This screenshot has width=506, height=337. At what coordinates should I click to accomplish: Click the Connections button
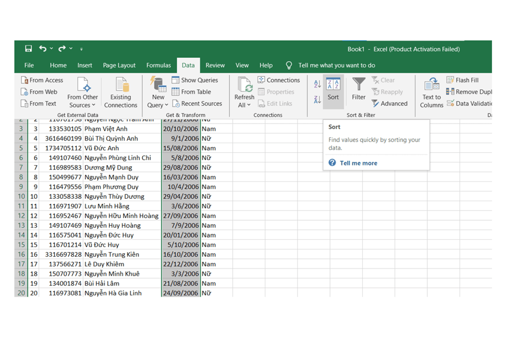click(279, 80)
